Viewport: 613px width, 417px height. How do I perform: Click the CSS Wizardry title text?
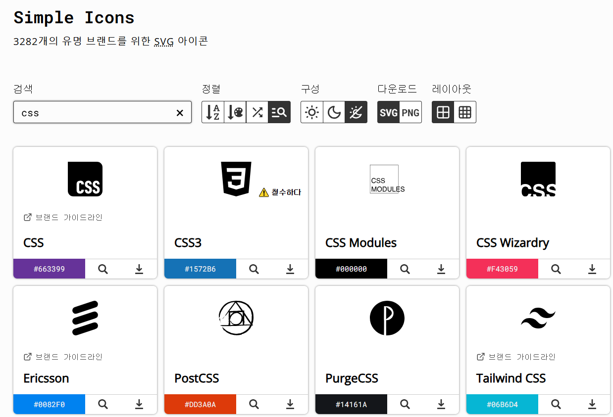(x=512, y=243)
